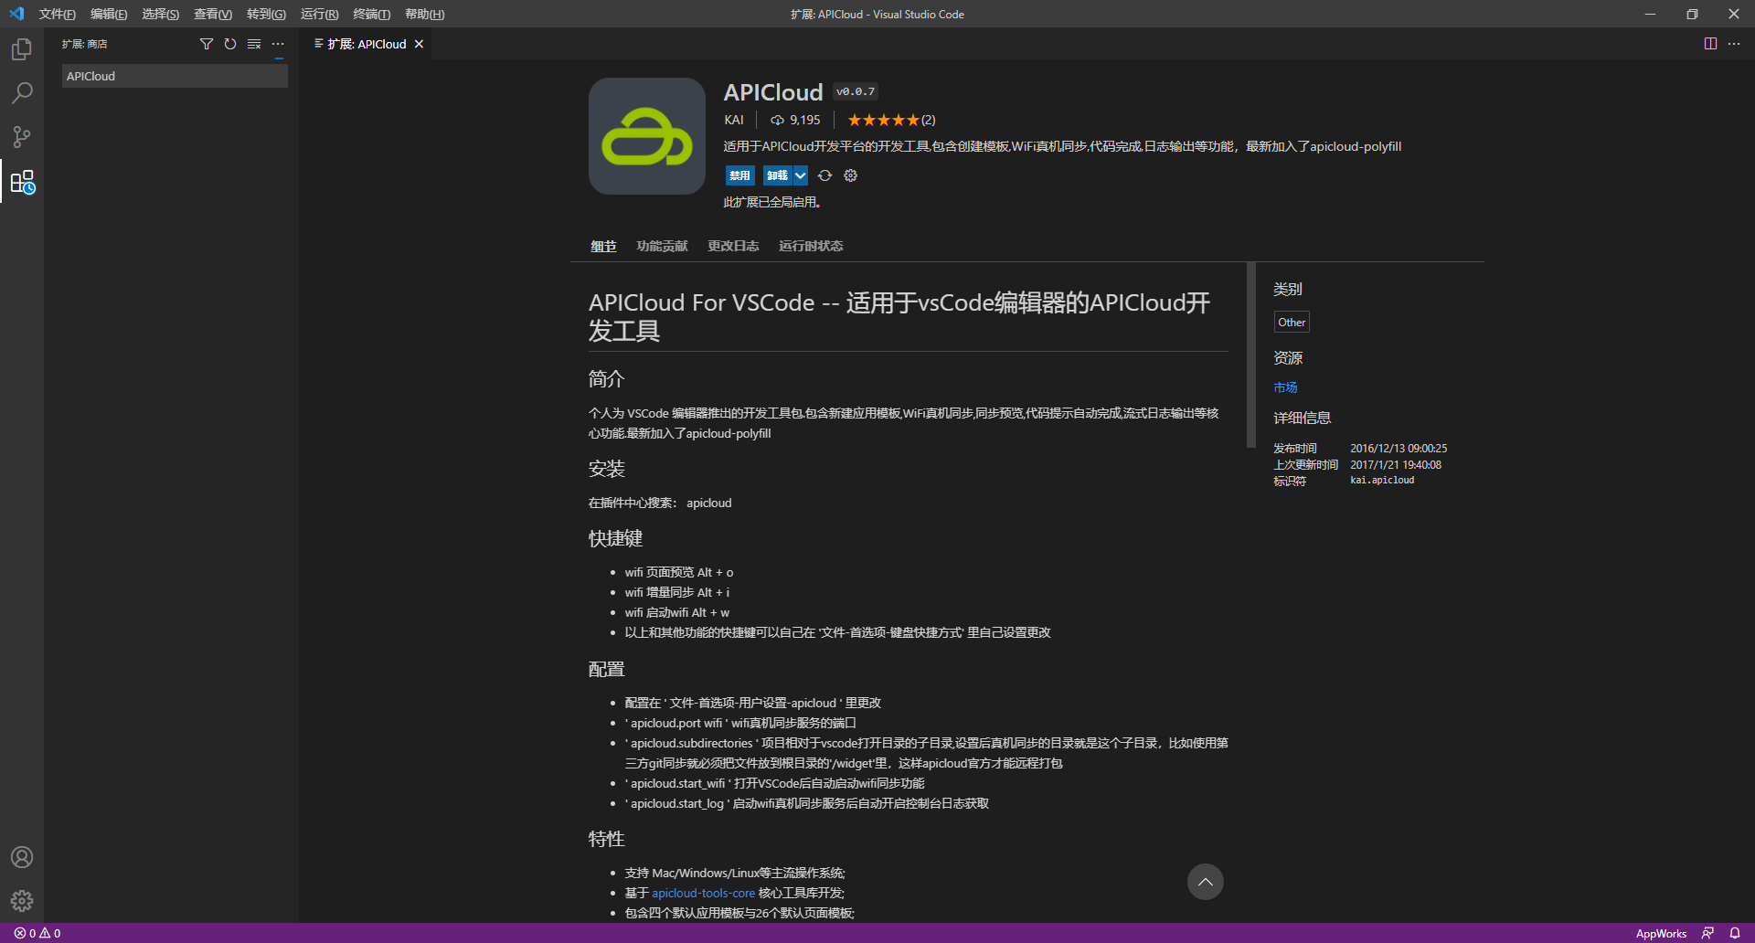Open the Manage gear in activity bar
The width and height of the screenshot is (1755, 943).
click(x=22, y=901)
